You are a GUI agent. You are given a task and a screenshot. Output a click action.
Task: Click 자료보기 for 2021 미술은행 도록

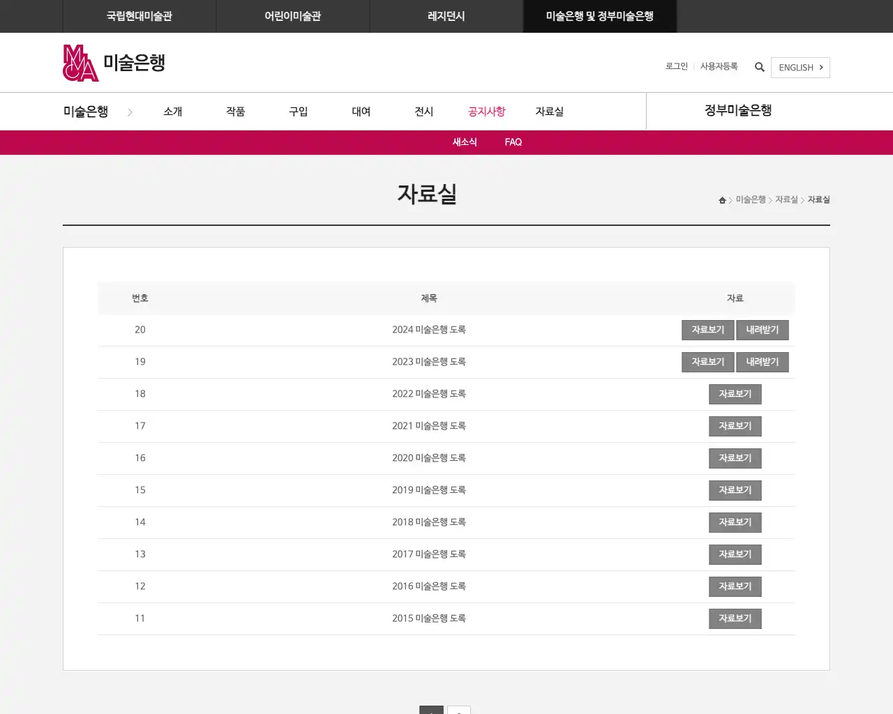(x=735, y=426)
